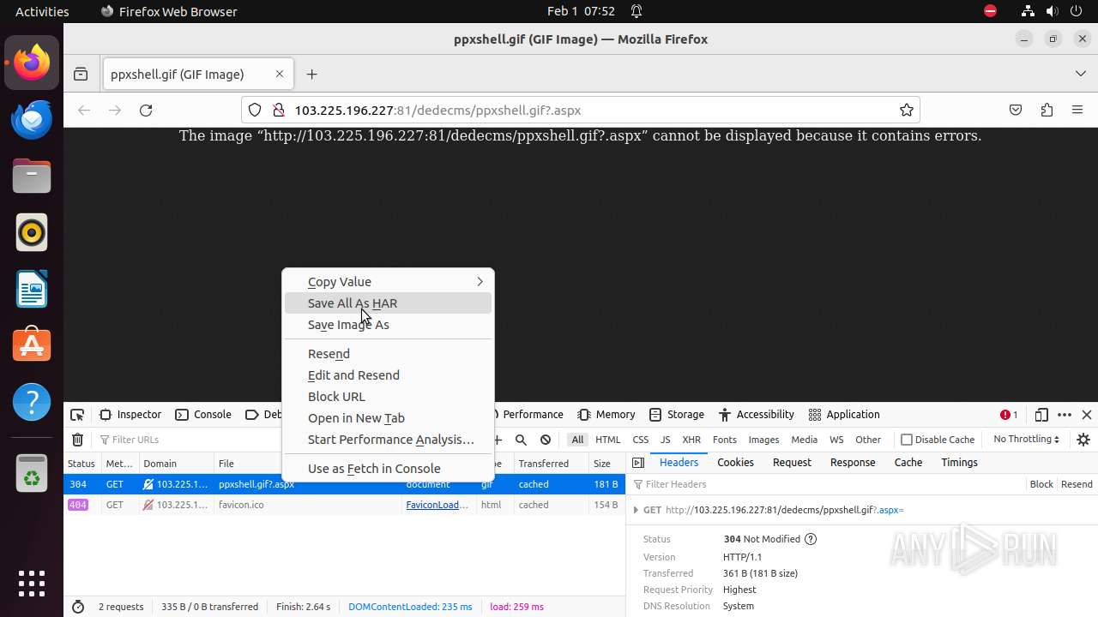
Task: Open the network search magnifier icon
Action: click(521, 440)
